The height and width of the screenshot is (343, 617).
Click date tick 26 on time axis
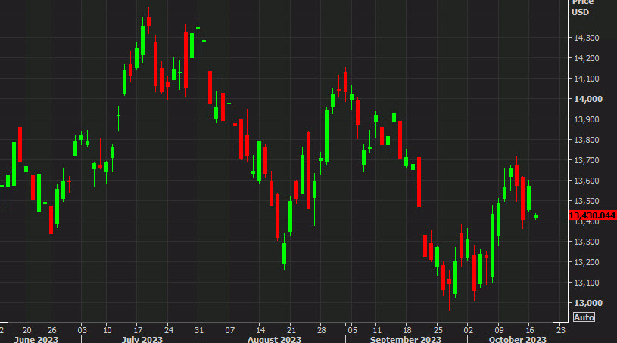(52, 330)
